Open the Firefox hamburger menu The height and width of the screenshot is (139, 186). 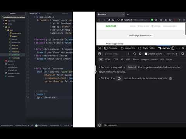pos(184,20)
